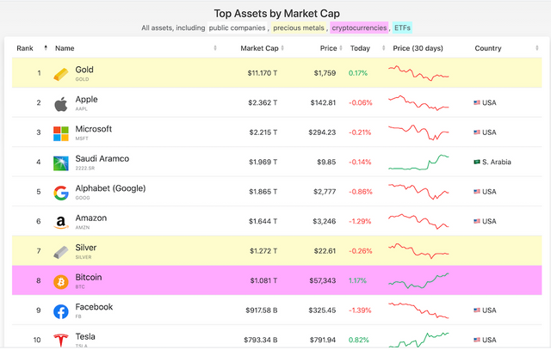Click the $294.23 Microsoft price
This screenshot has height=350, width=551.
(x=322, y=132)
